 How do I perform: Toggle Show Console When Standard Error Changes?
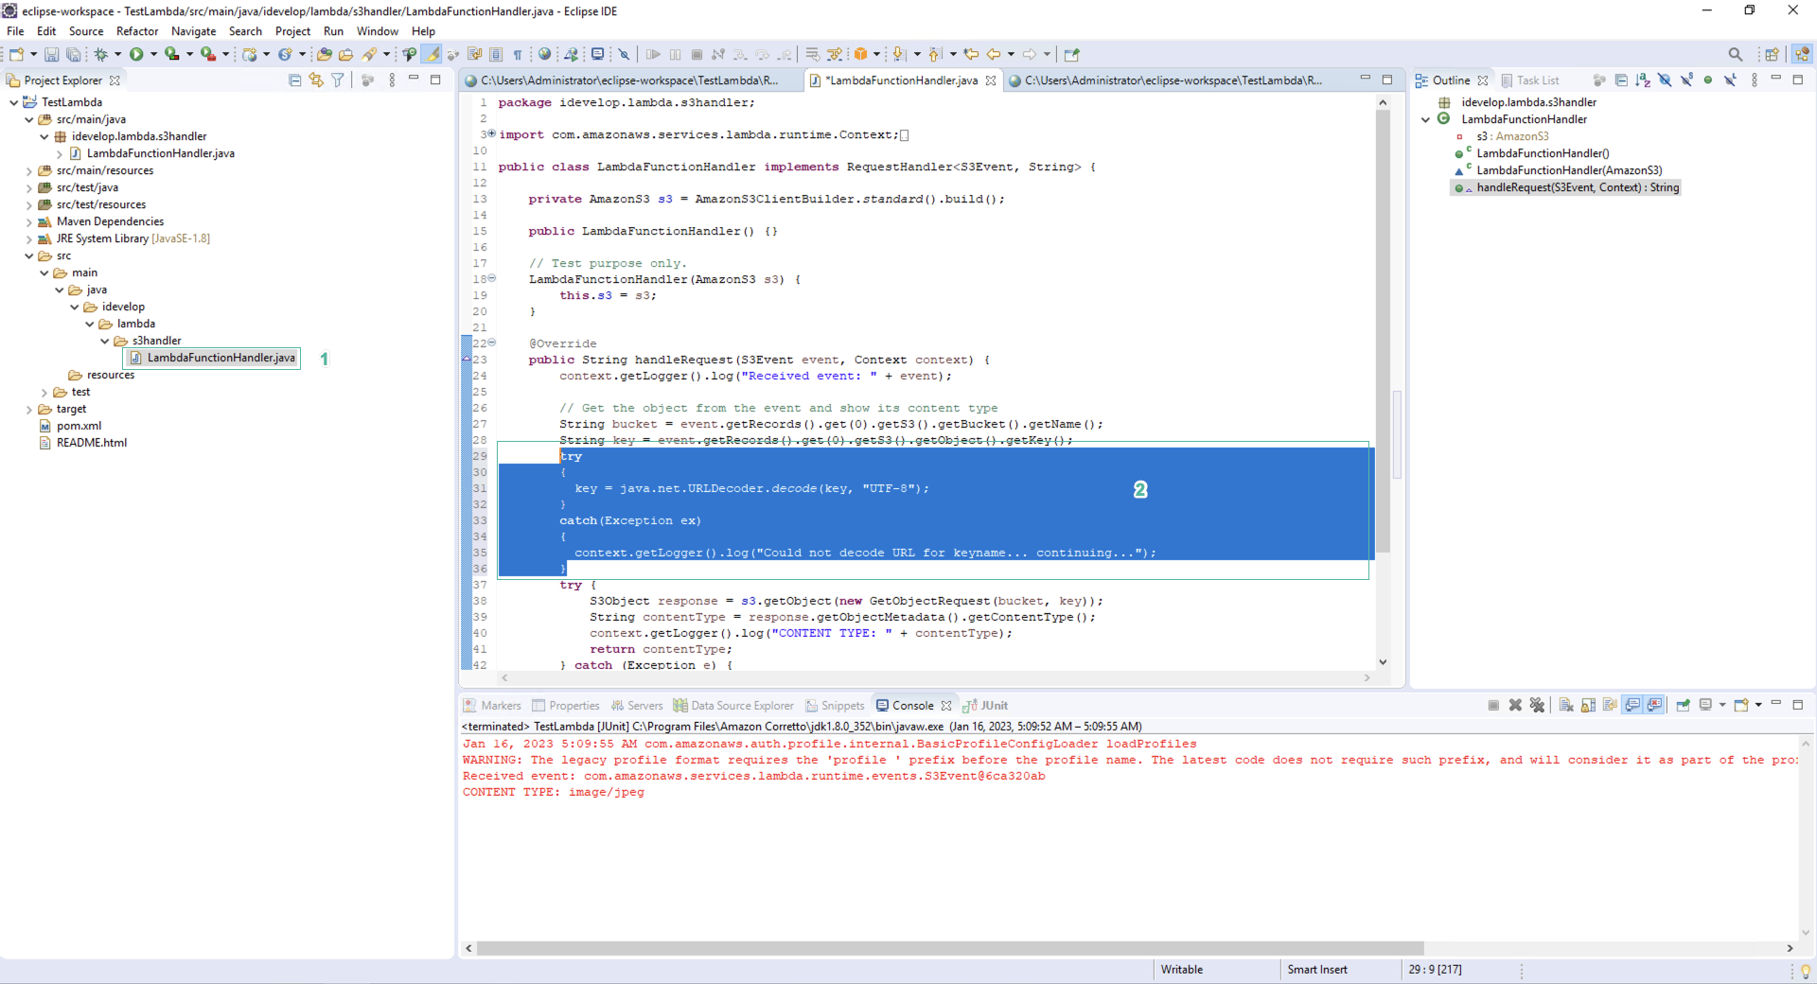pyautogui.click(x=1654, y=705)
